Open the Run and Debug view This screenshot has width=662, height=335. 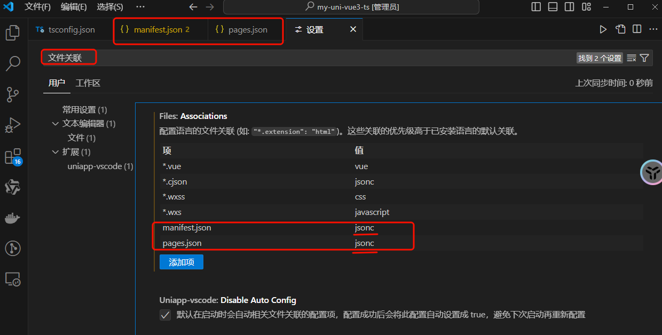click(x=12, y=125)
